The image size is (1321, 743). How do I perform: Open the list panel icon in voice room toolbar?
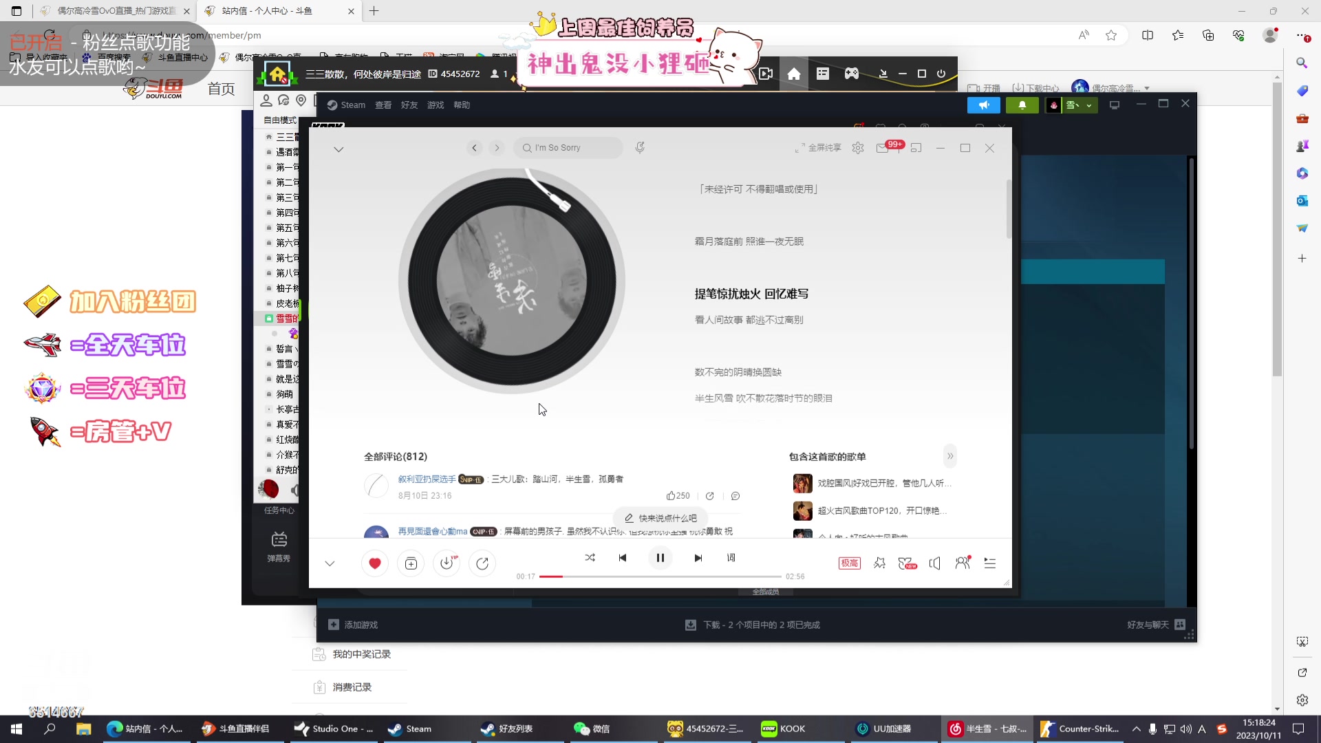click(x=823, y=74)
